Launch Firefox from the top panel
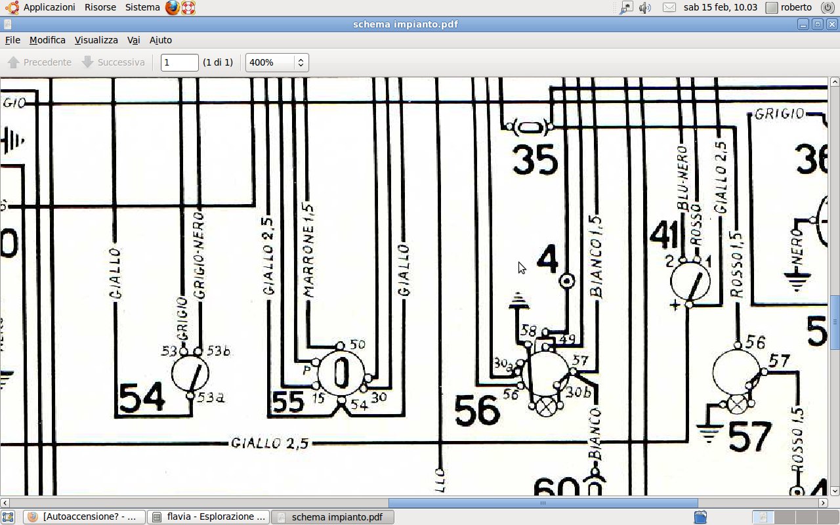The height and width of the screenshot is (525, 840). point(172,8)
